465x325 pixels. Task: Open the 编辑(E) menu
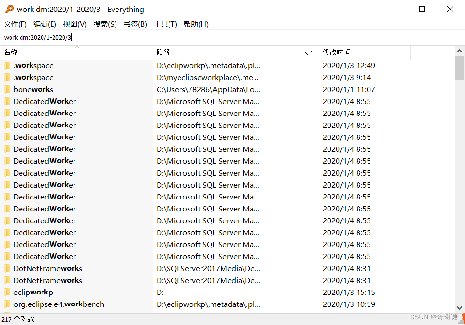(45, 24)
